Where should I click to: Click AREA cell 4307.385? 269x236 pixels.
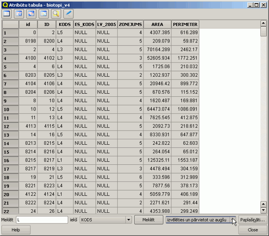[x=157, y=33]
